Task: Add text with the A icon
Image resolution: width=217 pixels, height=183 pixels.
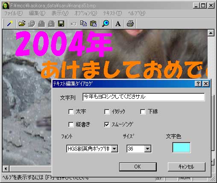Action: click(x=118, y=24)
